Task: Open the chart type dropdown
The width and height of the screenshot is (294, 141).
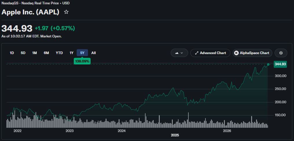Action: [179, 53]
